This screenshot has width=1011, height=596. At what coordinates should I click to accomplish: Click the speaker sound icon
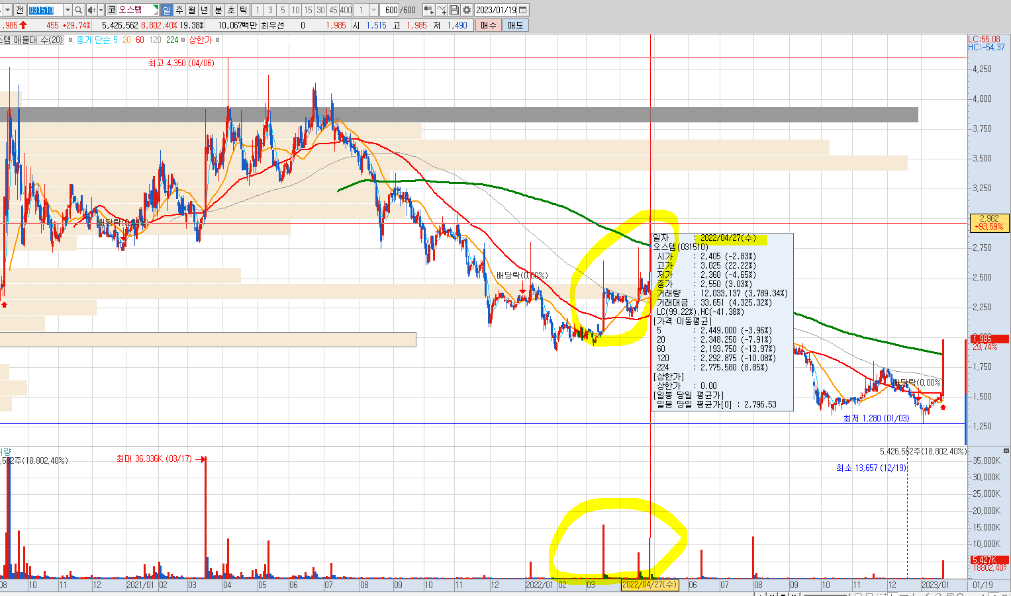tap(91, 10)
